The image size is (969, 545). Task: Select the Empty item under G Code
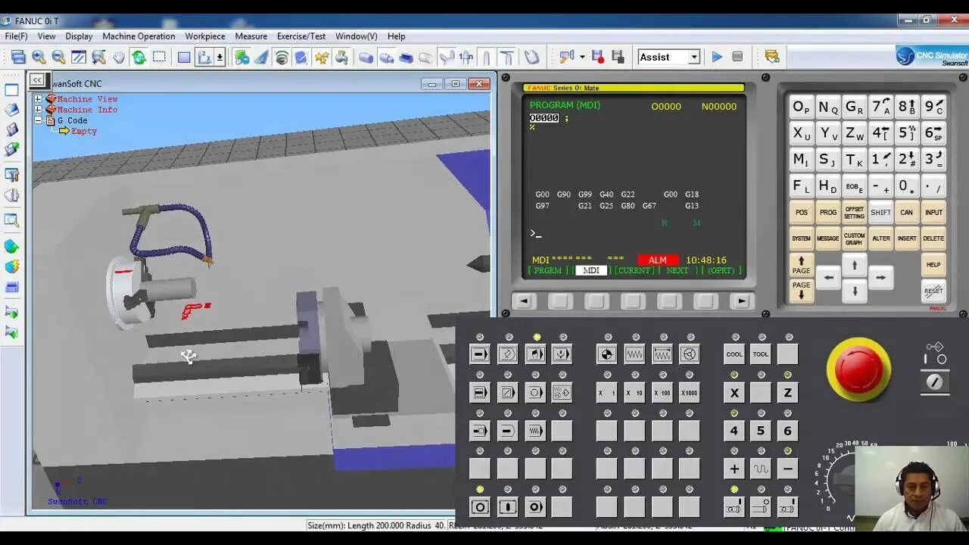click(84, 131)
